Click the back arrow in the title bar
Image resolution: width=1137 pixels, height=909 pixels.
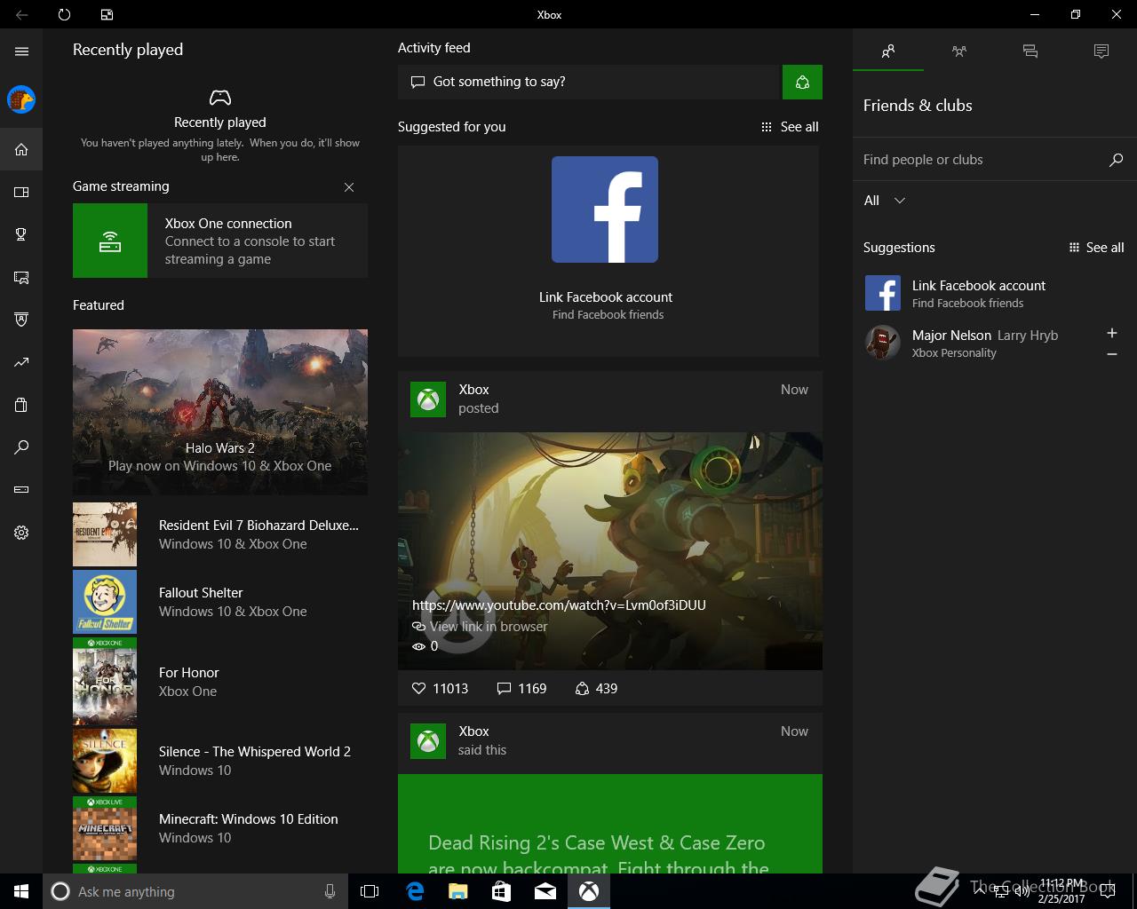coord(21,14)
